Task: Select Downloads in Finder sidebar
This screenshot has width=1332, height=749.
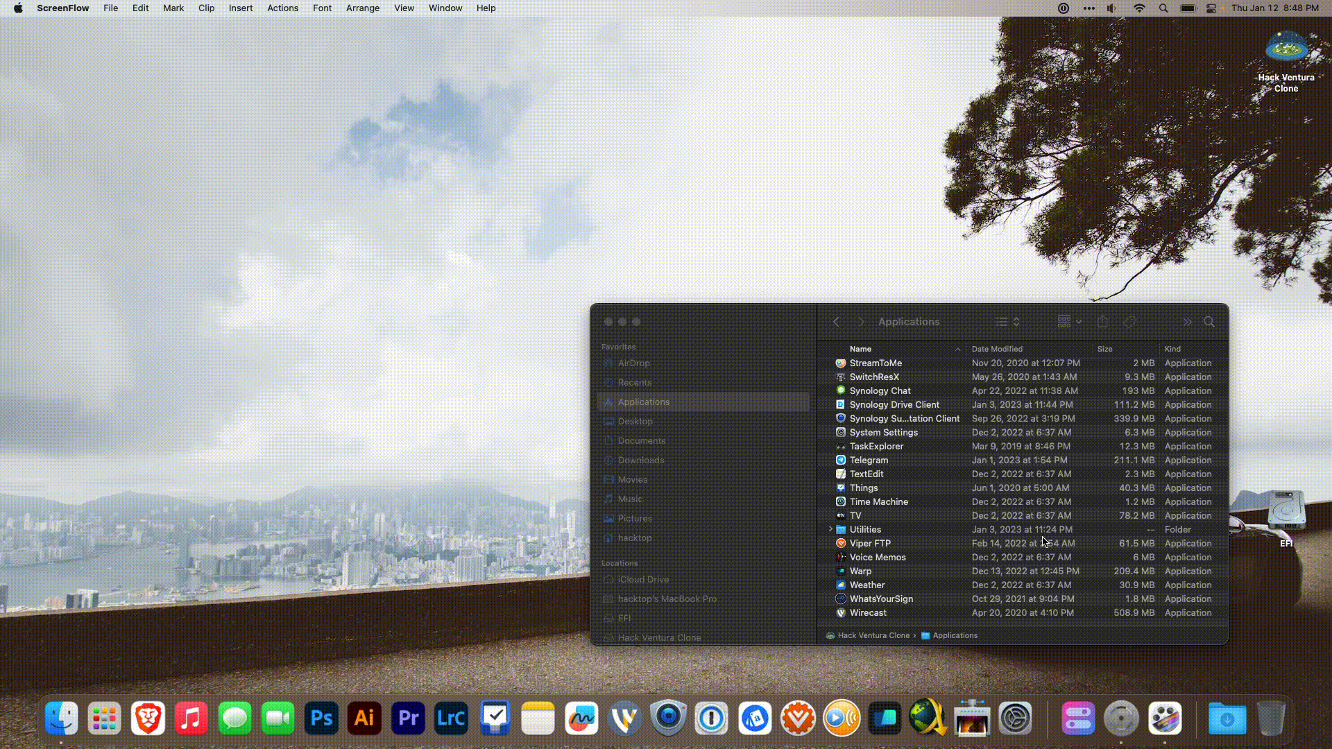Action: [703, 460]
